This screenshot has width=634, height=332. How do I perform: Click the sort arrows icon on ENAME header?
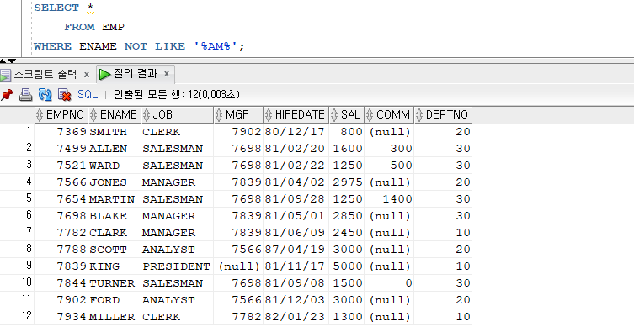pyautogui.click(x=93, y=115)
